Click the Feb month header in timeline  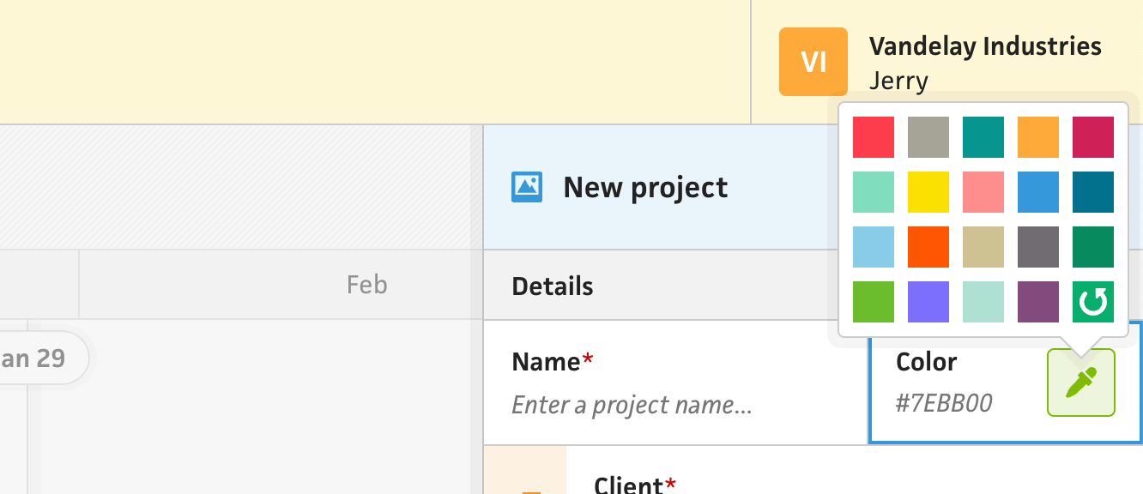(366, 284)
